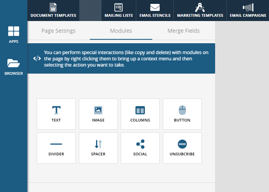The image size is (269, 192).
Task: Click the code icon in info banner
Action: point(37,58)
